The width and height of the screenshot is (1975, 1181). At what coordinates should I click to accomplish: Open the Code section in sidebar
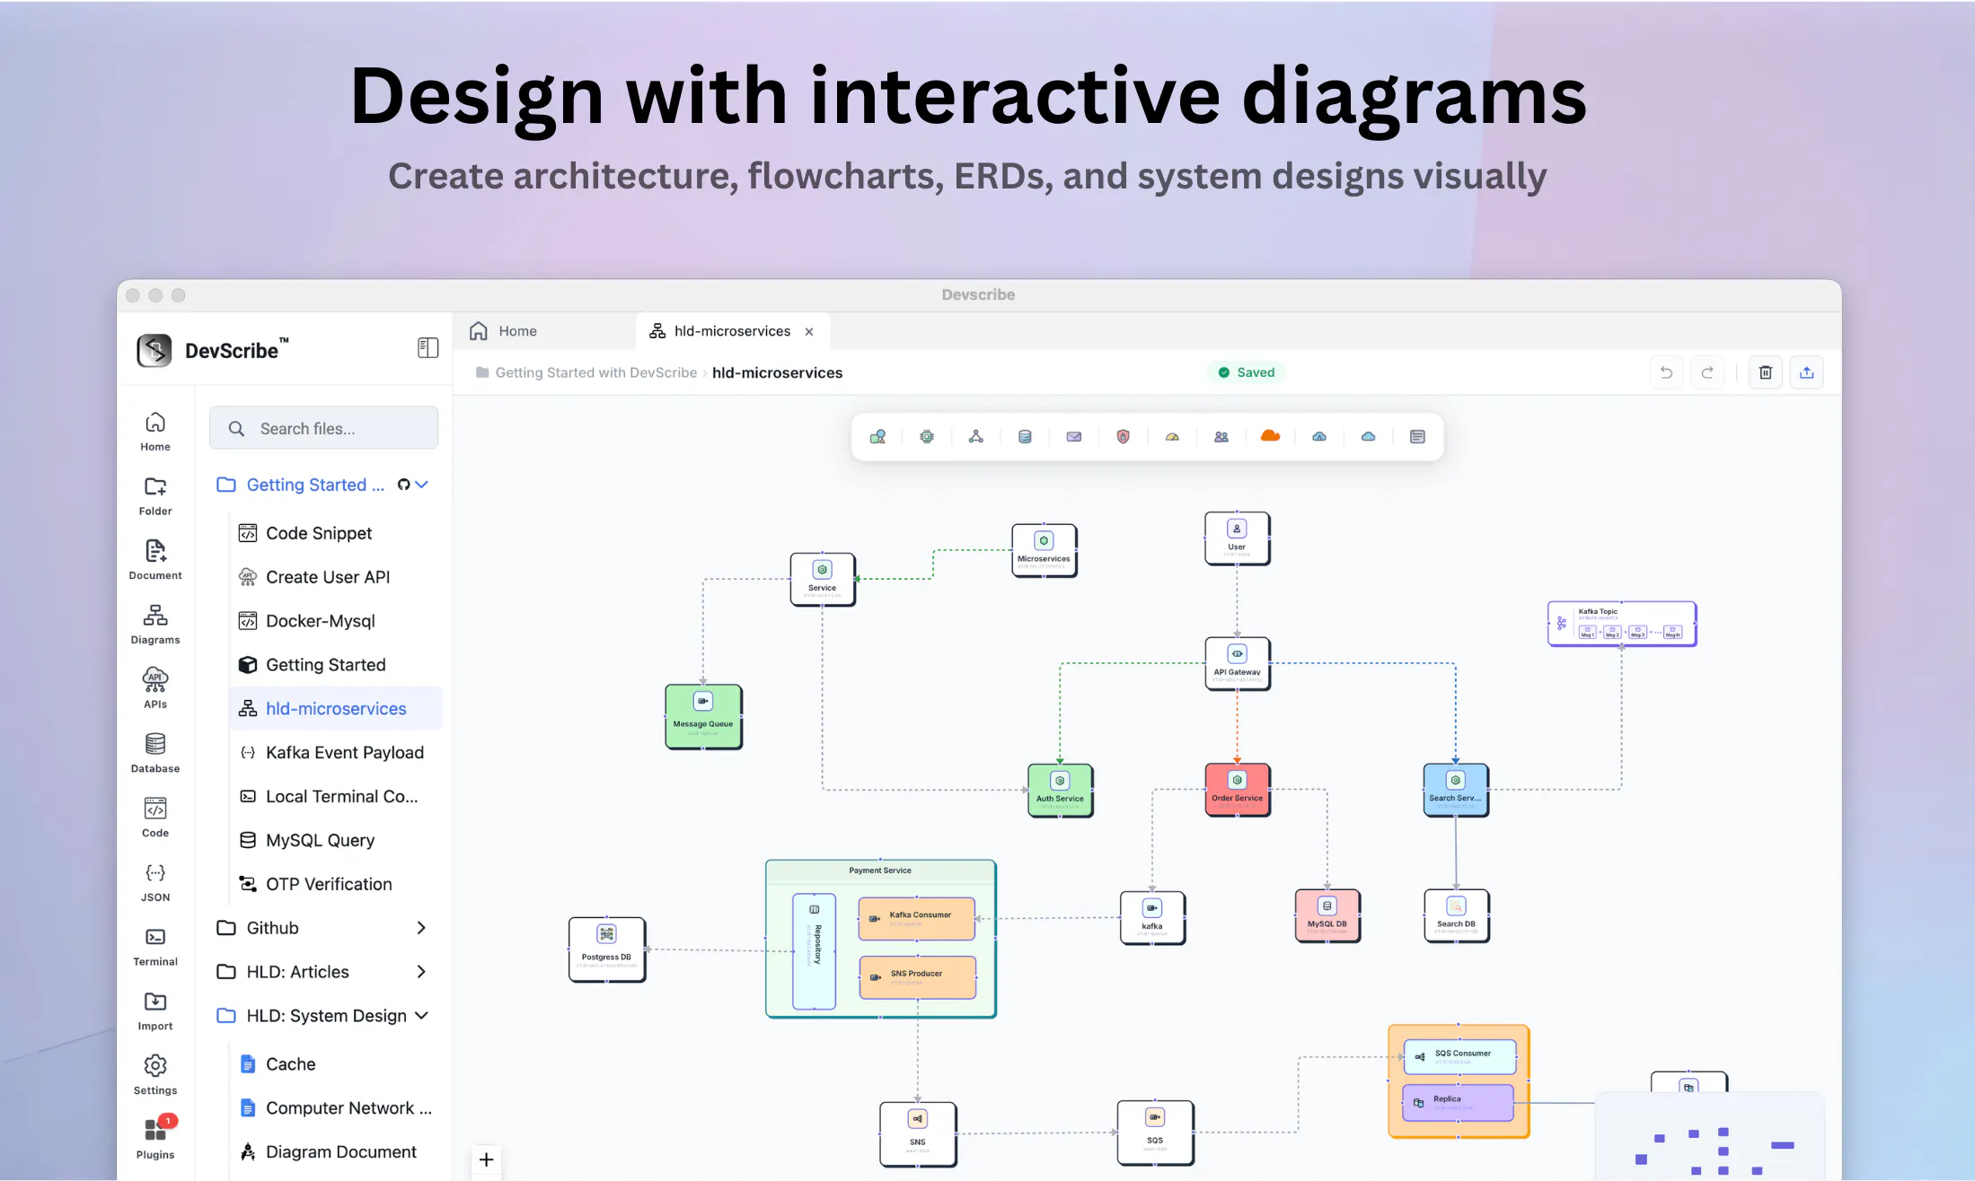coord(155,818)
